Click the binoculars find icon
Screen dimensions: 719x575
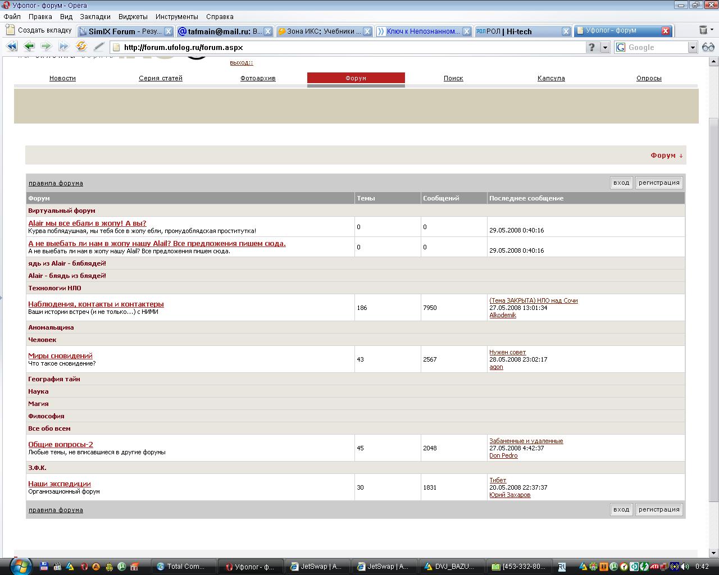[708, 47]
